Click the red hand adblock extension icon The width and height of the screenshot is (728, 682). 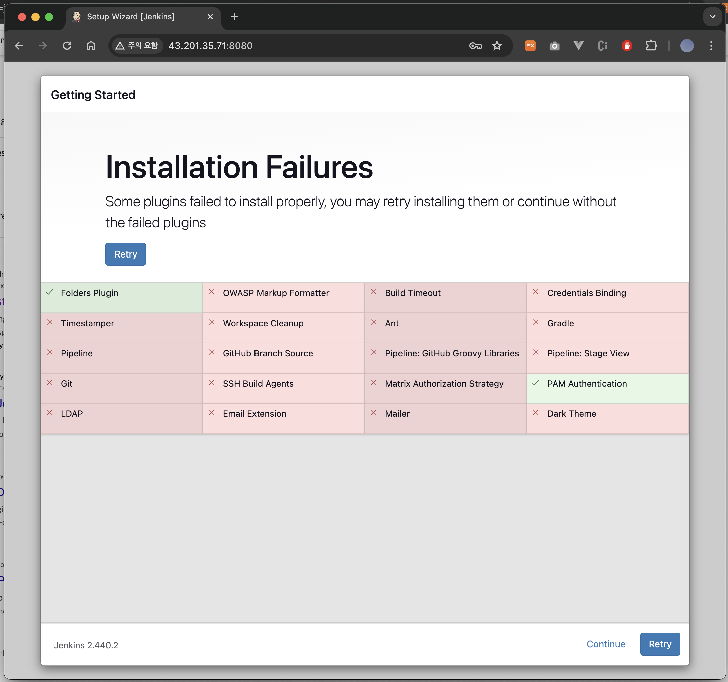click(x=627, y=46)
